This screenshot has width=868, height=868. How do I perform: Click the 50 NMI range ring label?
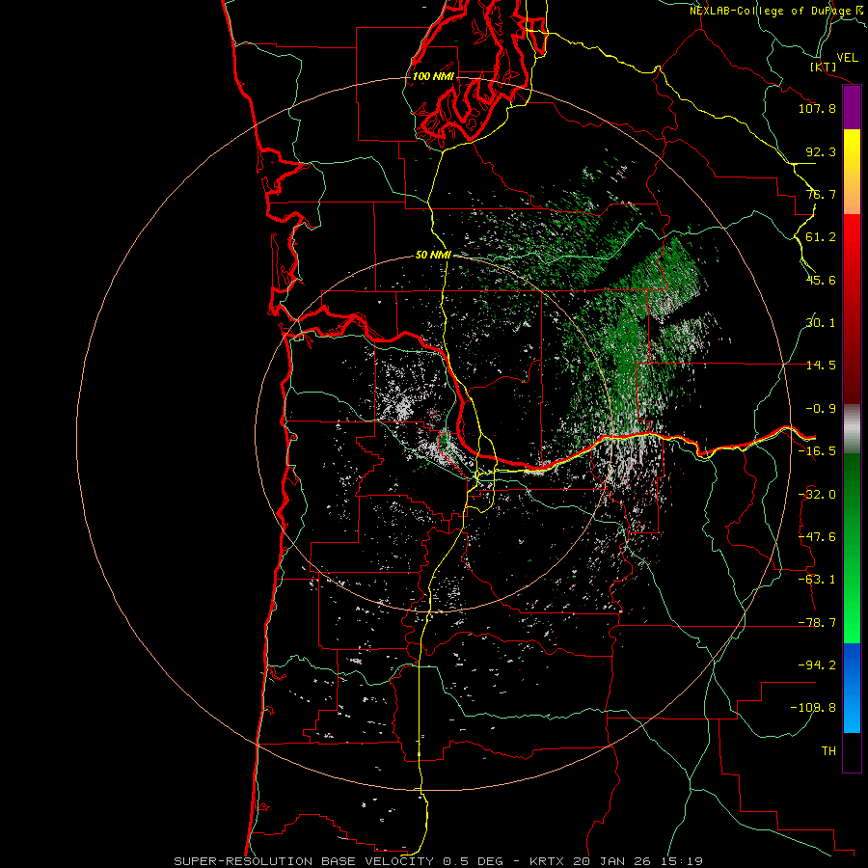[433, 256]
